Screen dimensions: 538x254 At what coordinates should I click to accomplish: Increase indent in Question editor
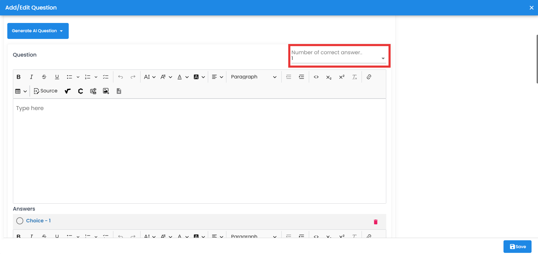302,77
